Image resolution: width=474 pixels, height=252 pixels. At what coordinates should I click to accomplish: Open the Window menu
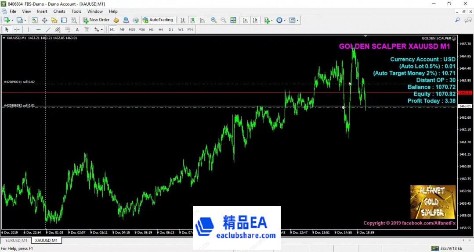95,11
